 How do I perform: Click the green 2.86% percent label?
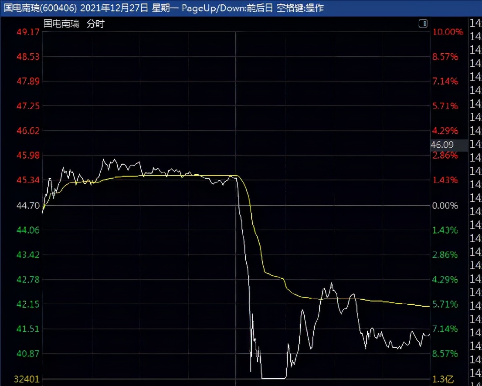[445, 255]
